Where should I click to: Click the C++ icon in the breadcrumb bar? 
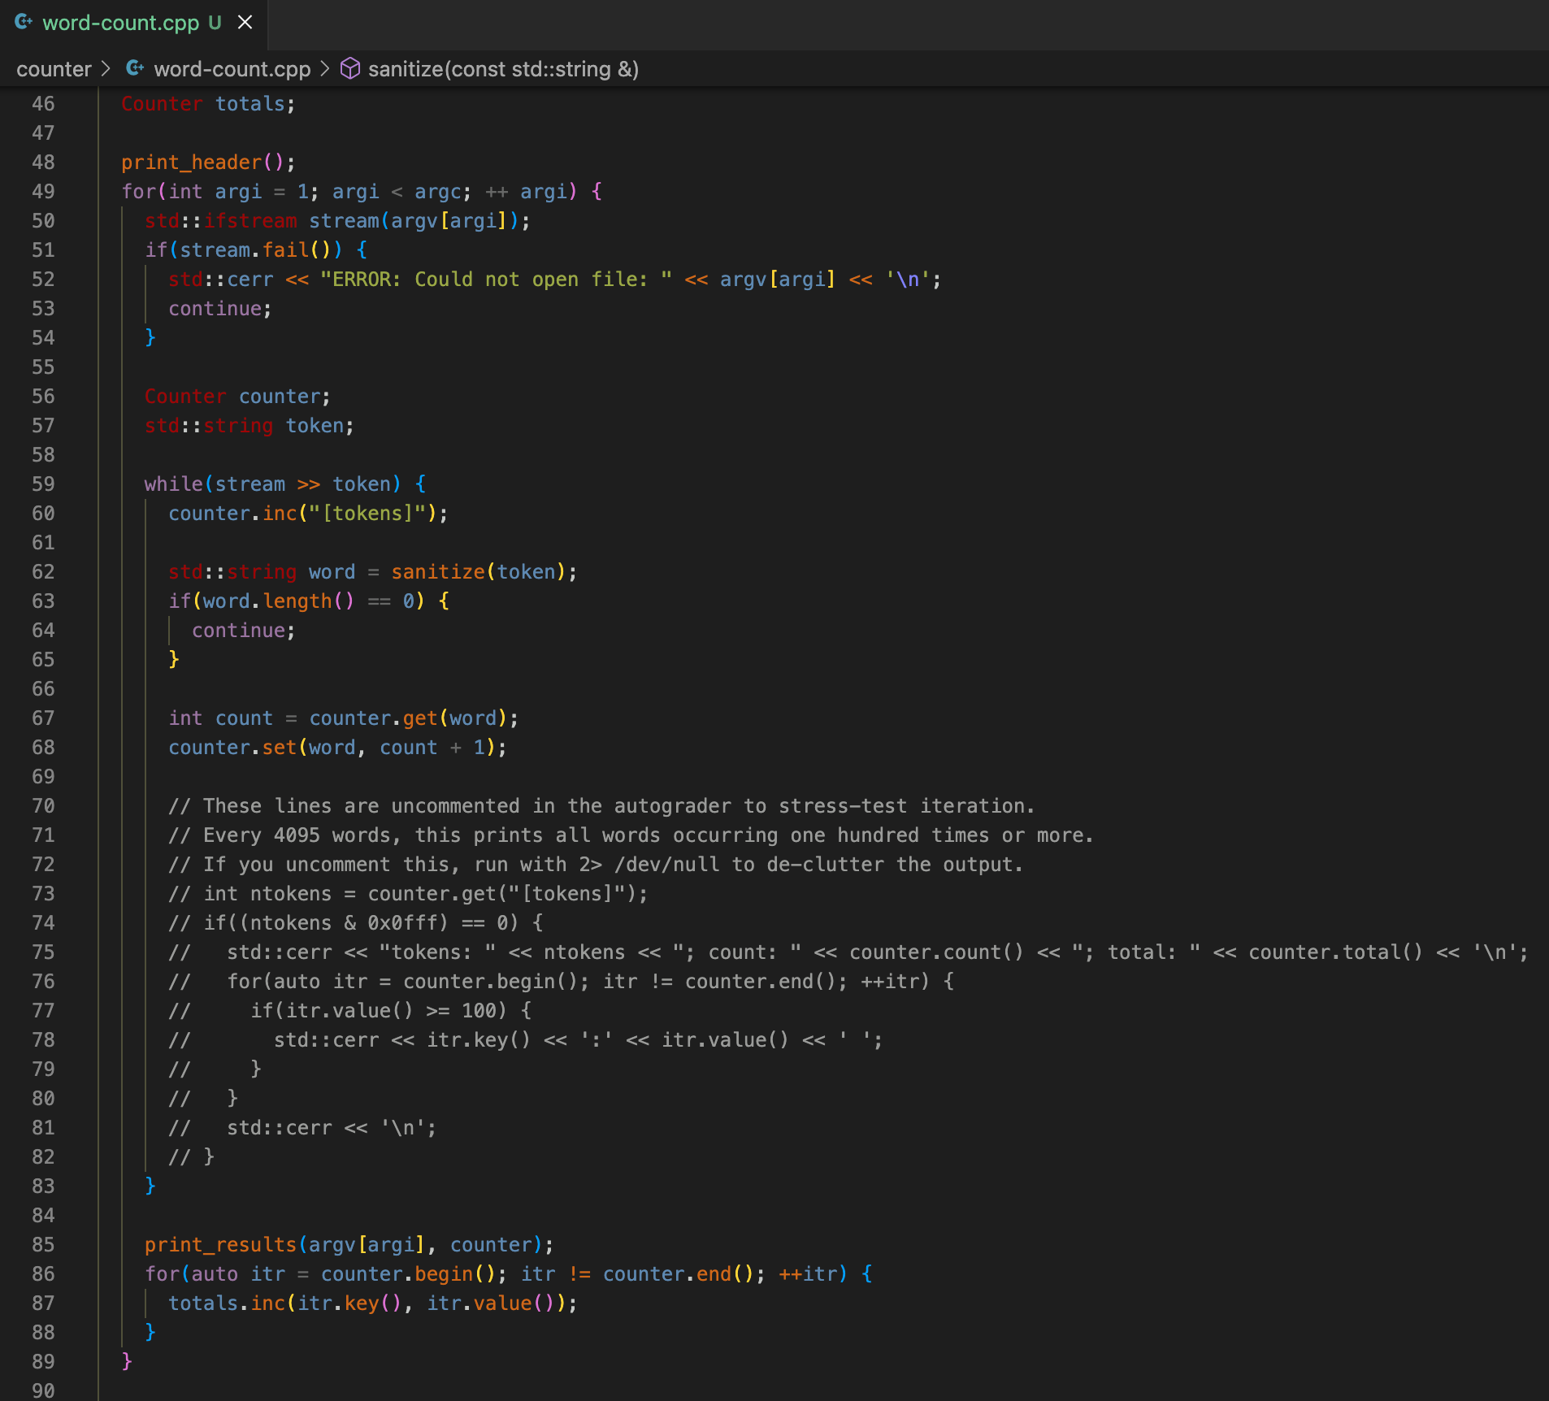pyautogui.click(x=135, y=69)
